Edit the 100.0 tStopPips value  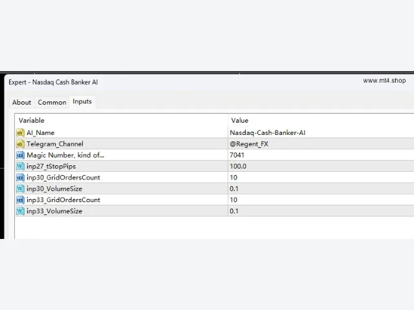[321, 167]
